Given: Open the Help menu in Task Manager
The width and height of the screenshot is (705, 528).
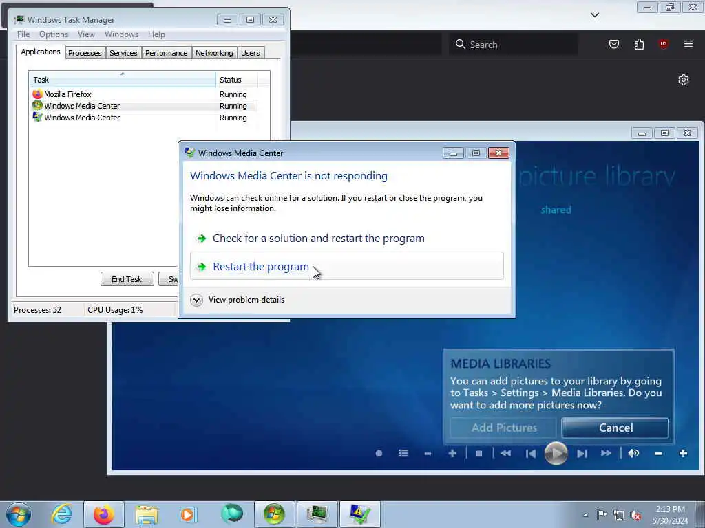Looking at the screenshot, I should 156,34.
